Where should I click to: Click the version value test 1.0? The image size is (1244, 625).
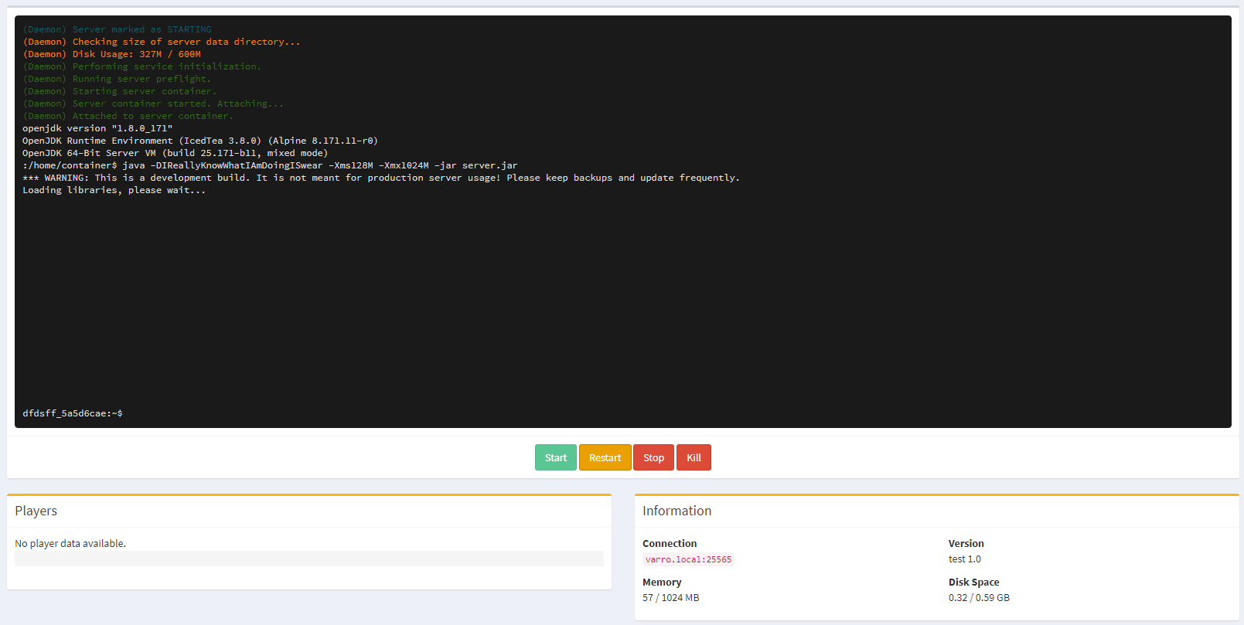point(964,559)
